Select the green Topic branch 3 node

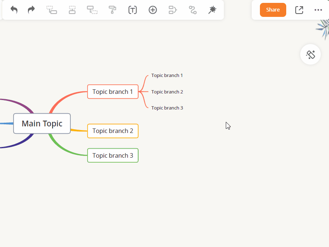[113, 156]
